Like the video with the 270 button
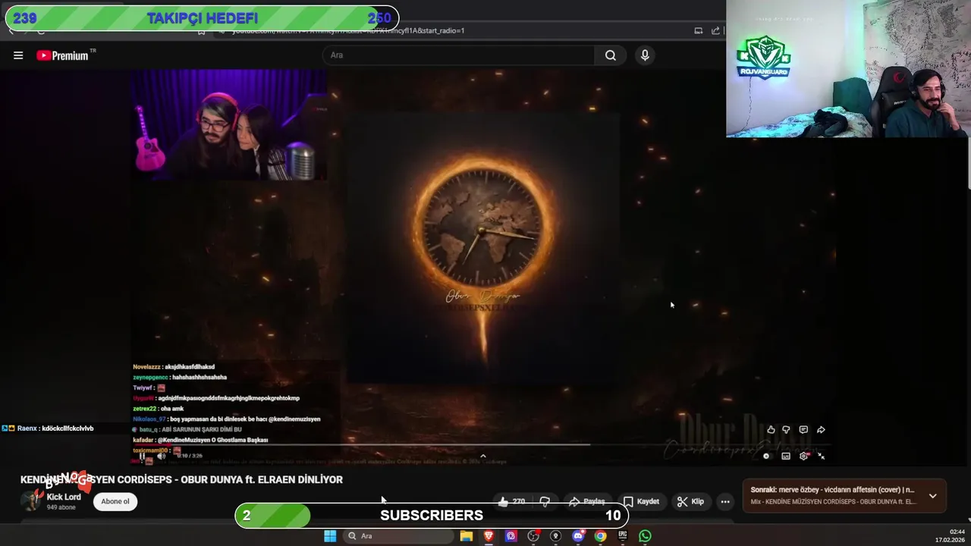The image size is (971, 546). [512, 501]
